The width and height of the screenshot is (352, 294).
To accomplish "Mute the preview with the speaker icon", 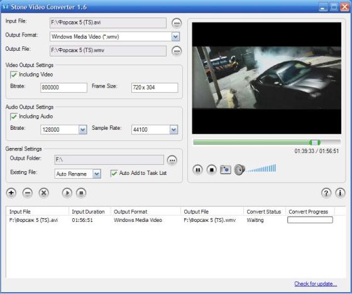I will point(239,170).
